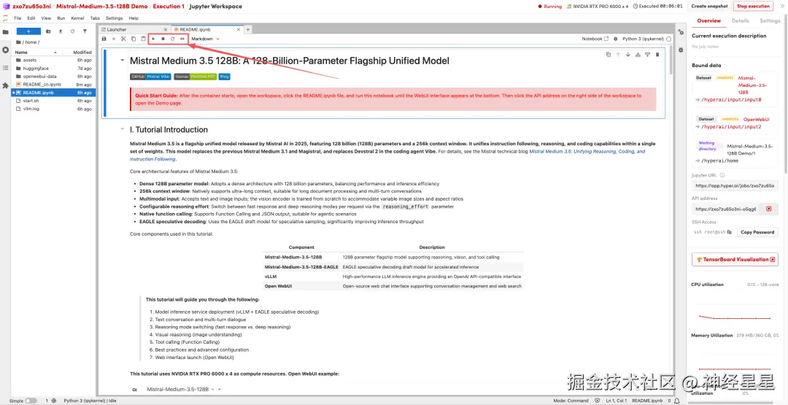This screenshot has width=788, height=405.
Task: Save the notebook with the disk icon
Action: pos(104,39)
